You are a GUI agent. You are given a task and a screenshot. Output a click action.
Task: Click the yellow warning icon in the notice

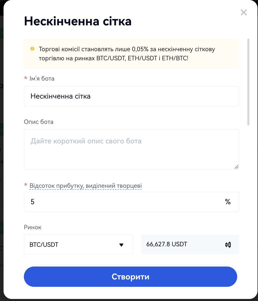tap(32, 49)
